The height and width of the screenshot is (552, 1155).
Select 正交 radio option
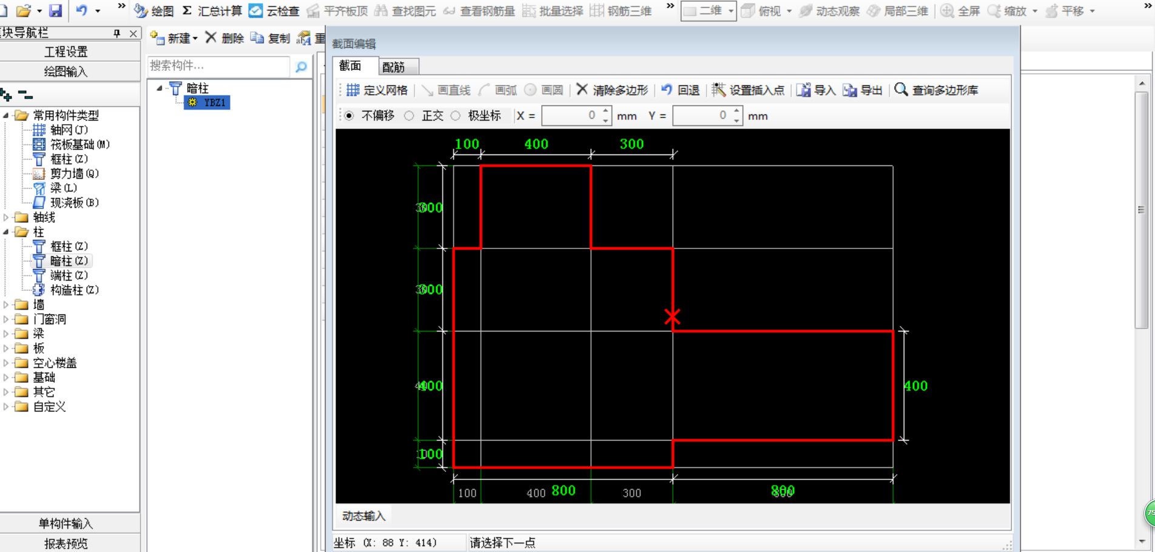pyautogui.click(x=409, y=116)
